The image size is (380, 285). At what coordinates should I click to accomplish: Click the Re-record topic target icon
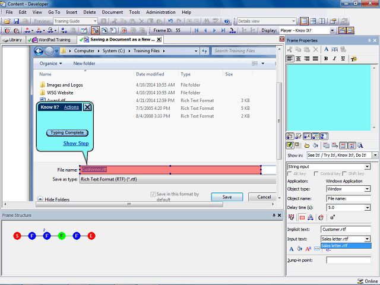coord(7,30)
